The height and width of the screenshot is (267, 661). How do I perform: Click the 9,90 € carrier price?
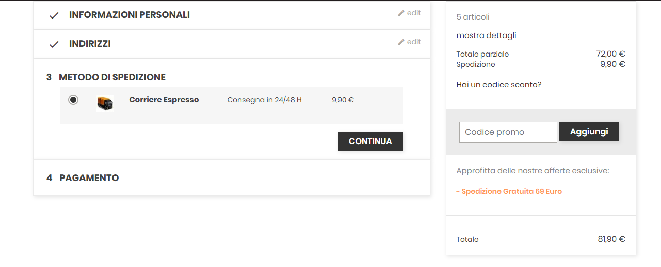click(x=343, y=100)
